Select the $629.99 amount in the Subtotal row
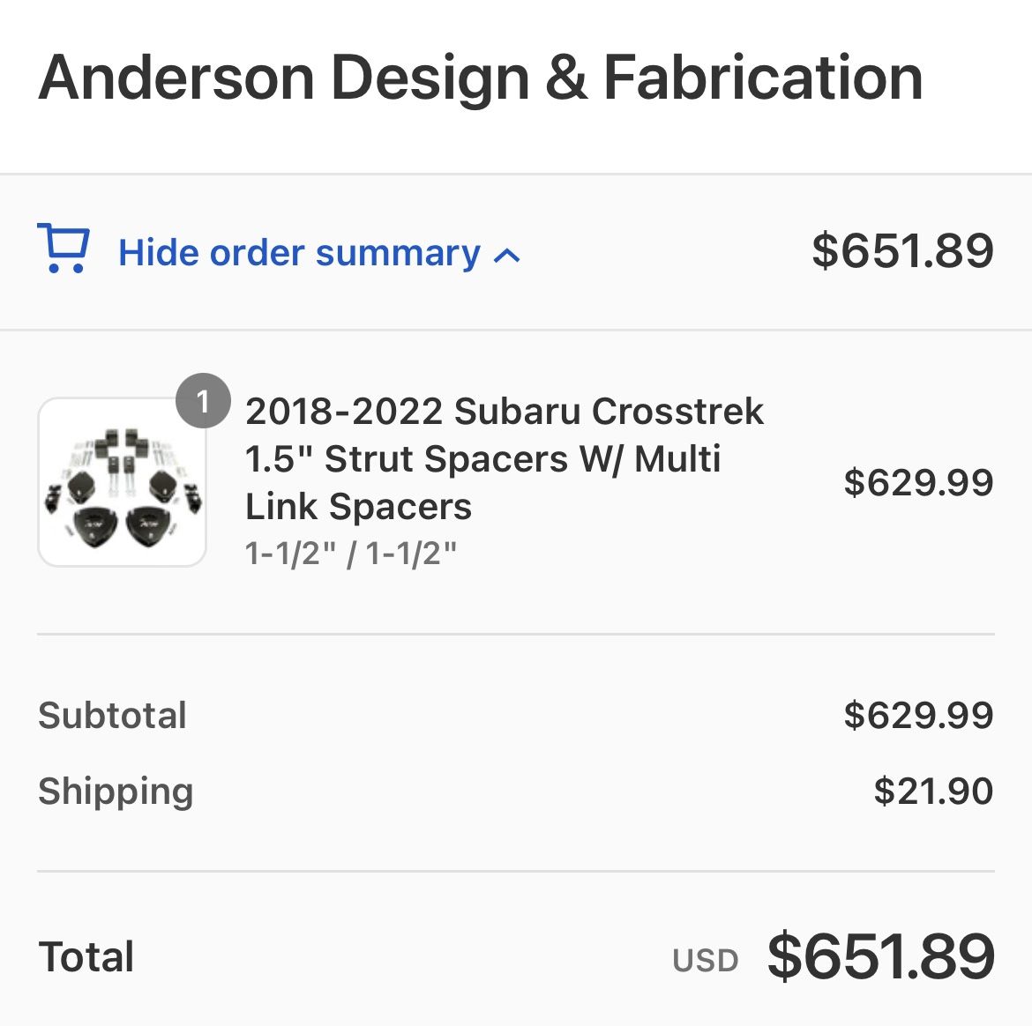Screen dimensions: 1032x1026 918,715
